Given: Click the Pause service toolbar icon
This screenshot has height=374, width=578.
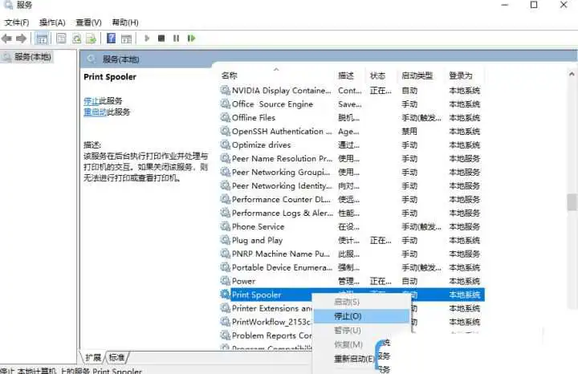Looking at the screenshot, I should [x=176, y=38].
